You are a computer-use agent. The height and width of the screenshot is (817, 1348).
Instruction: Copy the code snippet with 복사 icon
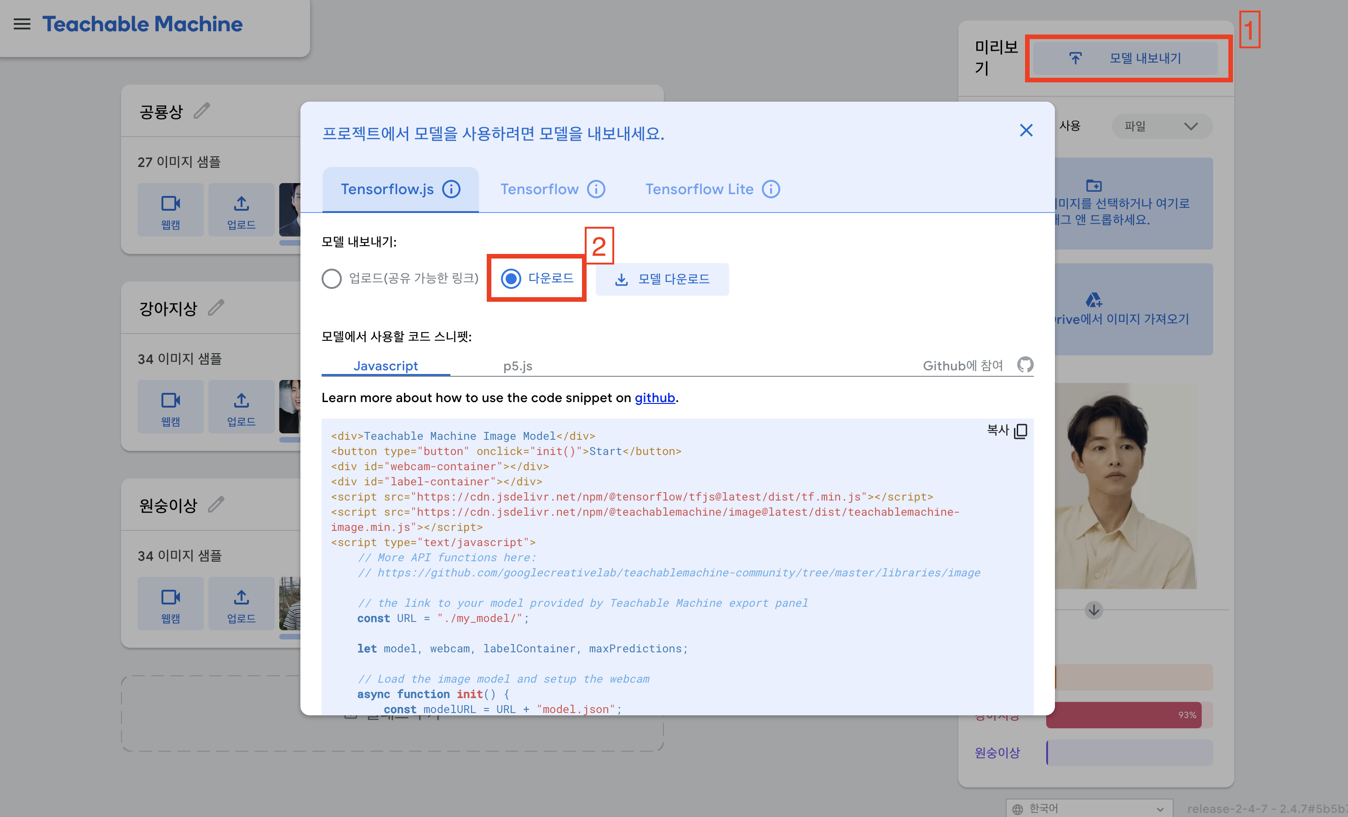(1020, 431)
